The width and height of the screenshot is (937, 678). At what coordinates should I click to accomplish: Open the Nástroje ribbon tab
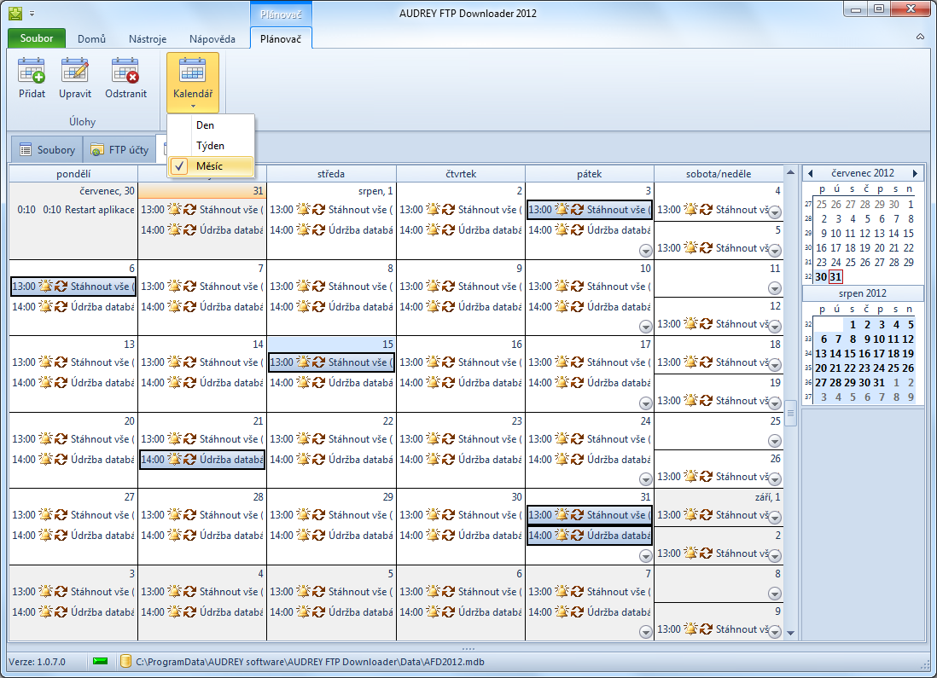point(147,38)
